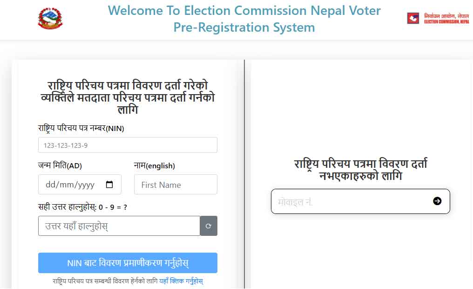
Task: Click the Nepal government emblem logo
Action: (x=50, y=19)
